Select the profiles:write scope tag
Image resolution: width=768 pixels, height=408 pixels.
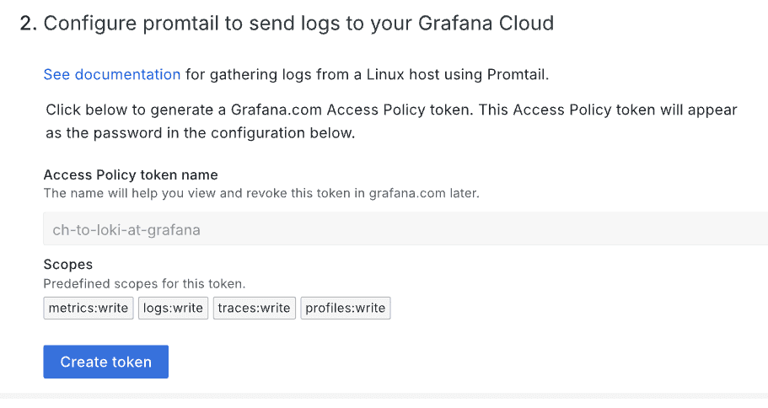click(x=345, y=308)
